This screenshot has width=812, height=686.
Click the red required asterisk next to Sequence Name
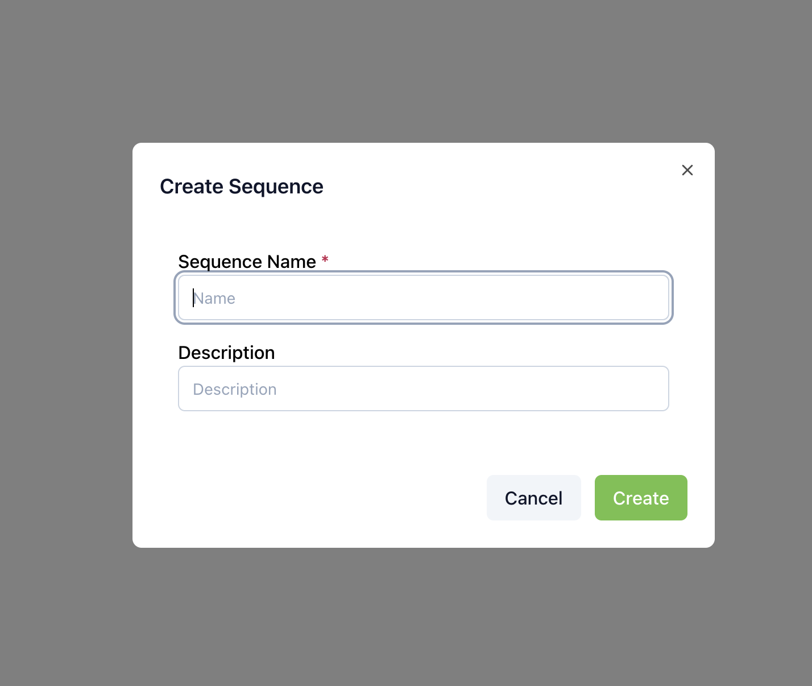click(x=325, y=259)
